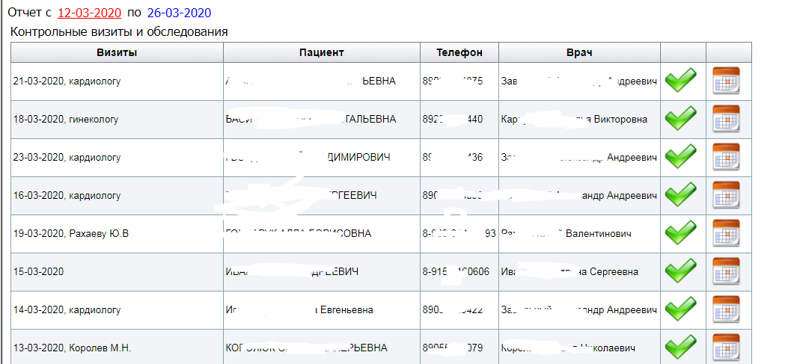Screen dimensions: 791x364
Task: Click the green checkmark for the 18-03-2020 gynecologist visit
Action: pos(681,119)
